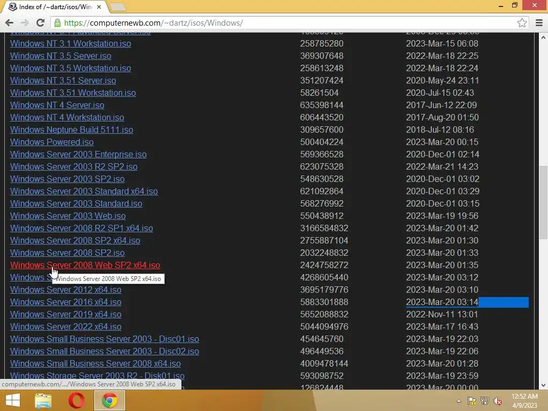Viewport: 548px width, 411px height.
Task: Launch Opera from the taskbar
Action: [76, 400]
